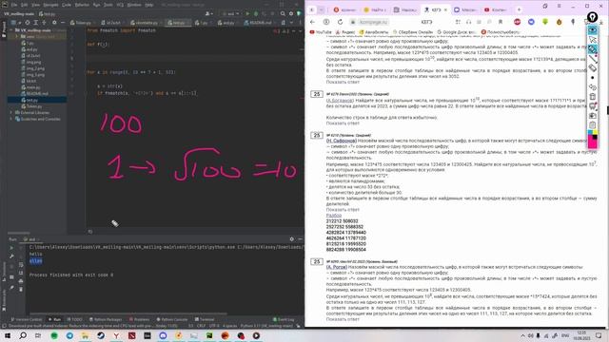Screen dimensions: 609x342
Task: Open the user account dropdown in PyCharm
Action: (x=209, y=13)
